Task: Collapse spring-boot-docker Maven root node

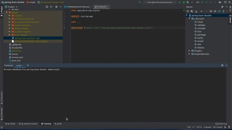Action: point(187,15)
